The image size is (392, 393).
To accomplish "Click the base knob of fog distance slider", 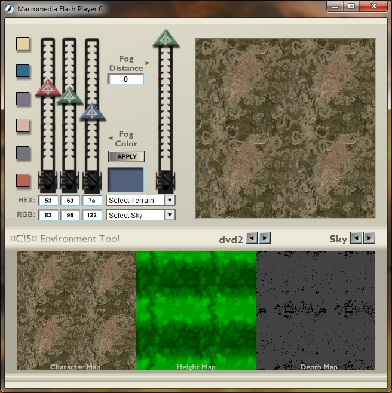I will 166,180.
